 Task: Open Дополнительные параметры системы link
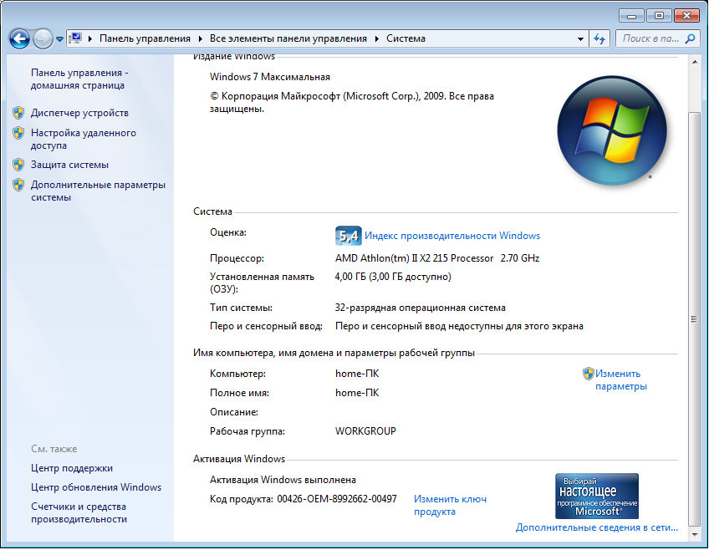click(98, 191)
